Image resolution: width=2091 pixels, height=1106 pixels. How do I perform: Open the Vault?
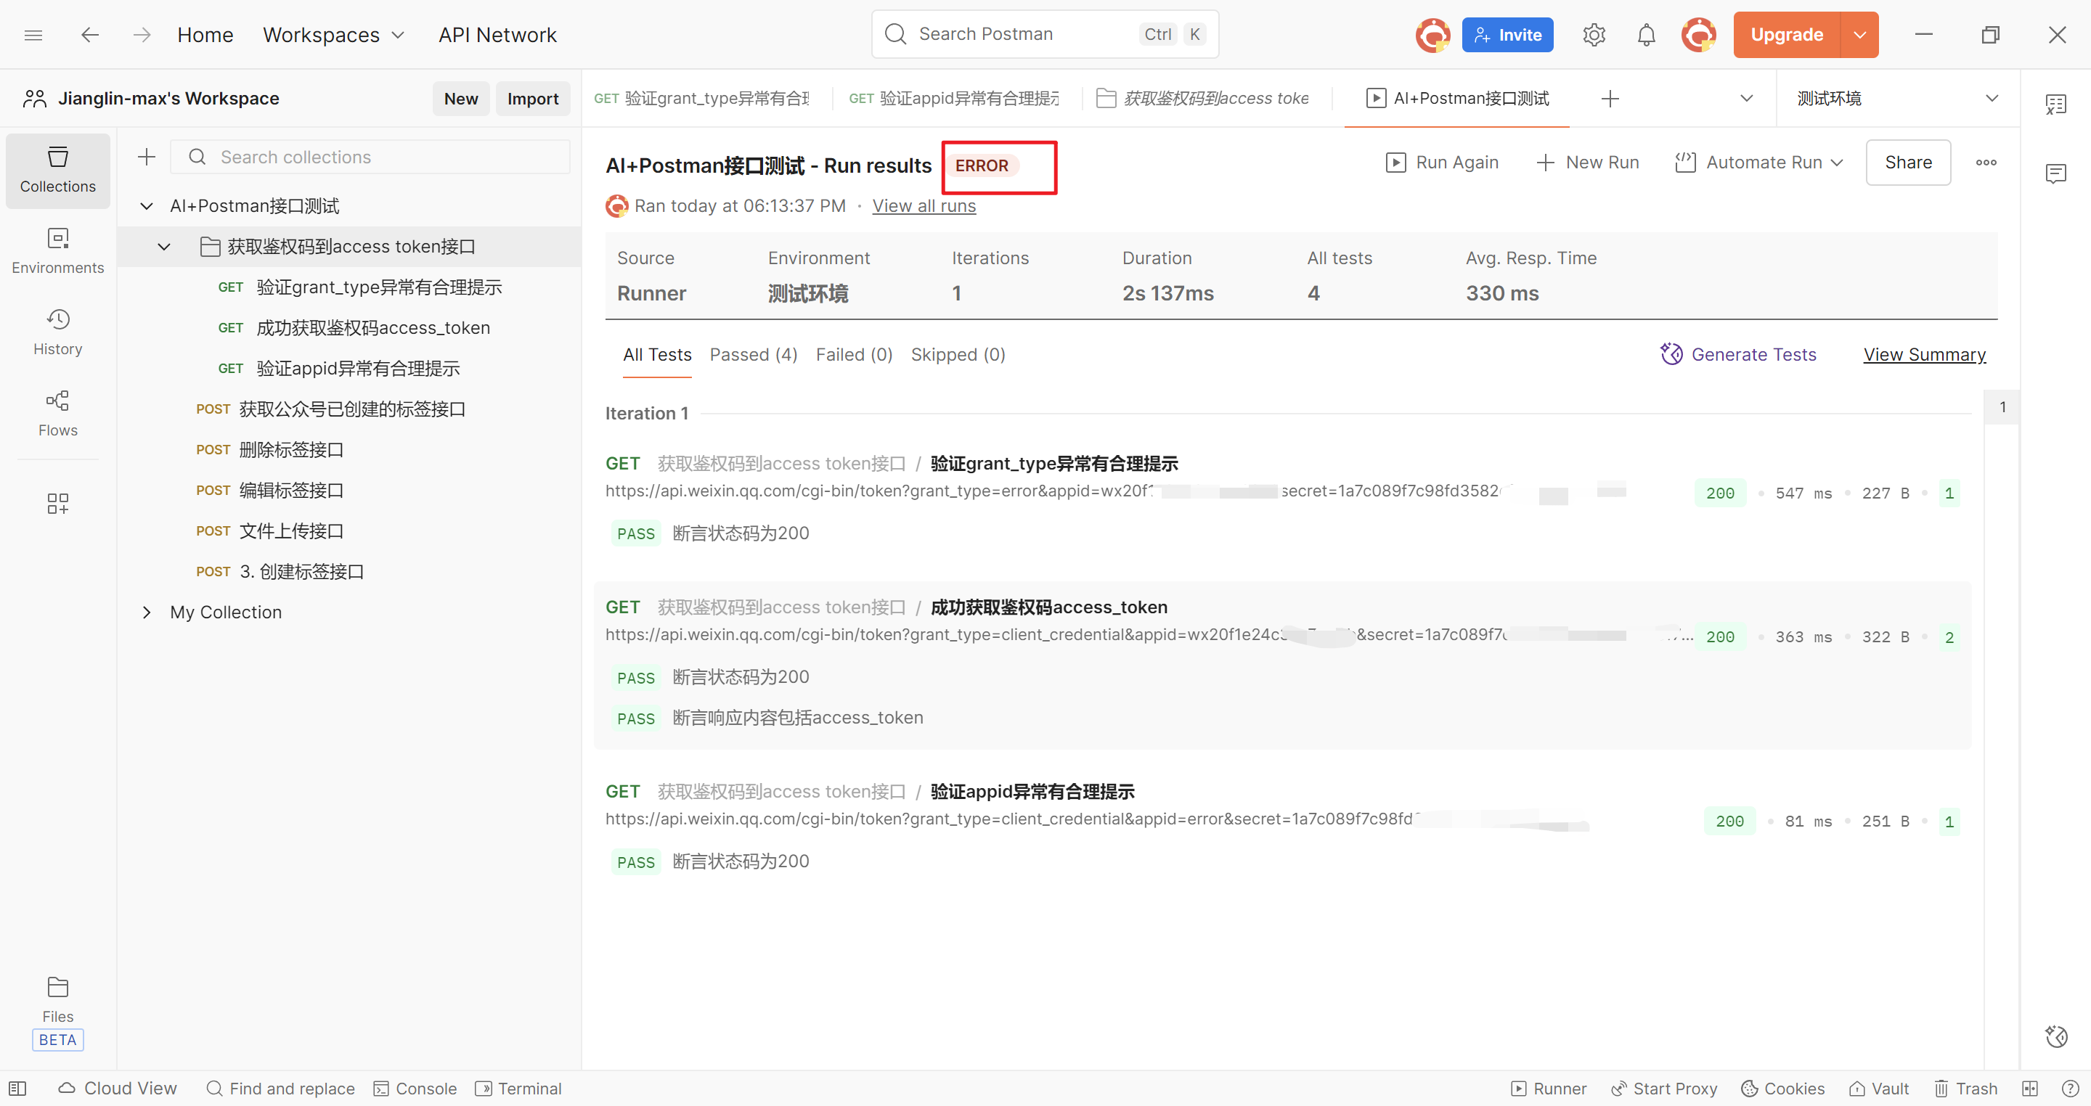[x=1878, y=1088]
